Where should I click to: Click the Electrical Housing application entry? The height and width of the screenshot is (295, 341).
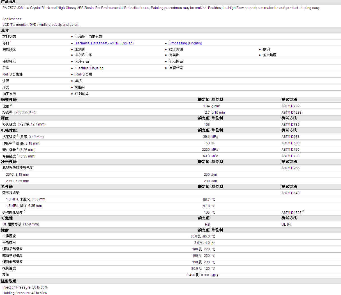coord(89,68)
